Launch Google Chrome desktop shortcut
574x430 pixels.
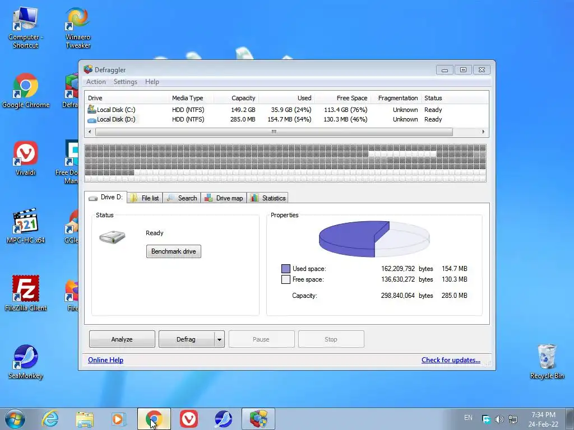coord(26,90)
